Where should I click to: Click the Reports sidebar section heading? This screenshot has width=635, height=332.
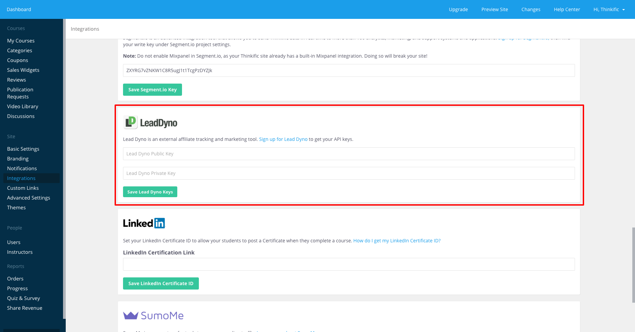(x=16, y=266)
